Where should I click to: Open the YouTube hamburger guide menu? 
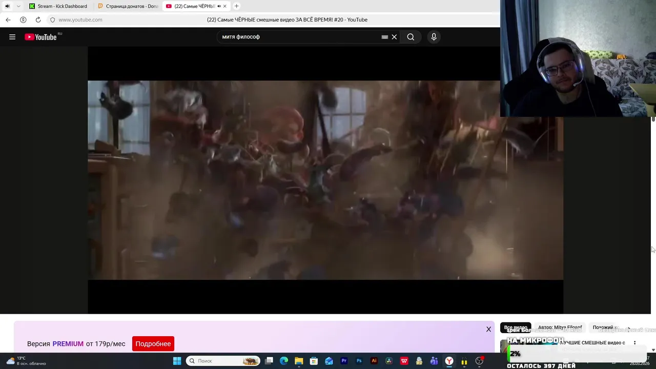pyautogui.click(x=12, y=37)
